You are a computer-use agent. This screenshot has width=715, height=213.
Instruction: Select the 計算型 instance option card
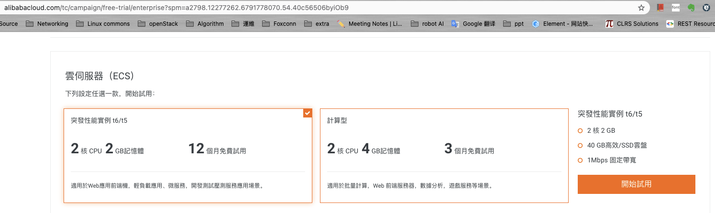coord(444,155)
